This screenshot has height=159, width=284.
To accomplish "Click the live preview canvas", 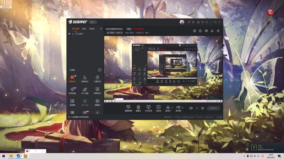I will click(x=163, y=69).
